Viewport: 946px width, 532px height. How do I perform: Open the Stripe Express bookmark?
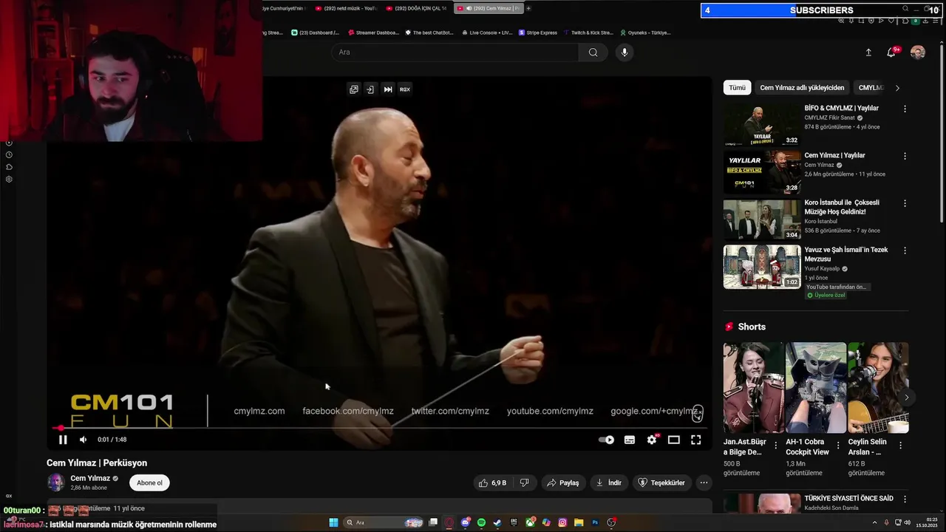coord(538,33)
